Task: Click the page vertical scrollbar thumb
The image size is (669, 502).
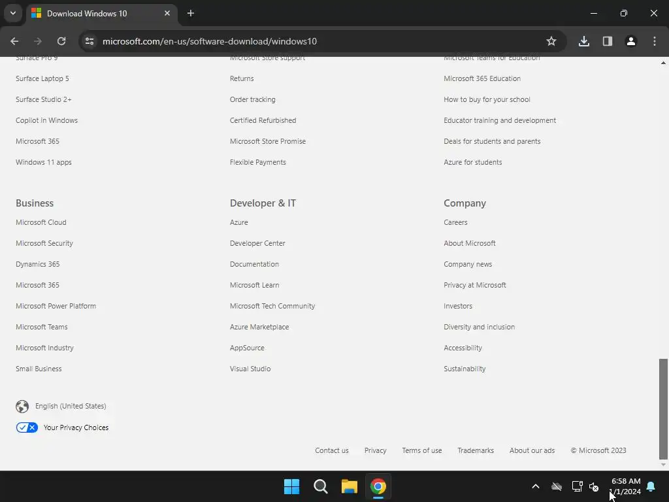Action: tap(663, 409)
